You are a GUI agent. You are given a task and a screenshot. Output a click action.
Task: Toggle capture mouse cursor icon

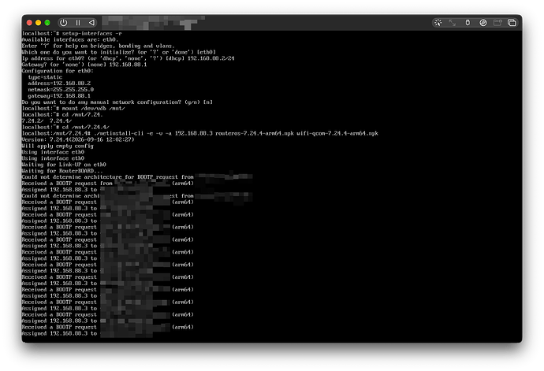point(438,23)
